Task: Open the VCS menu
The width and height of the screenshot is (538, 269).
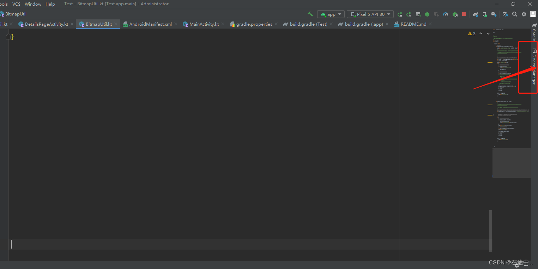Action: (x=16, y=4)
